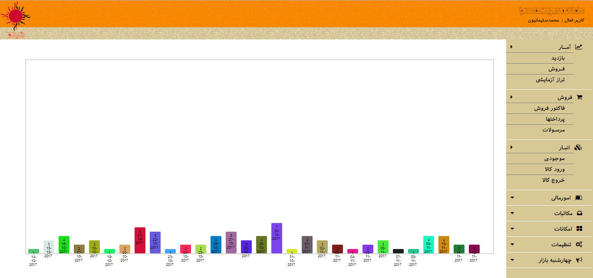This screenshot has width=593, height=278.
Task: Expand the امورمالی section arrow
Action: click(x=512, y=198)
